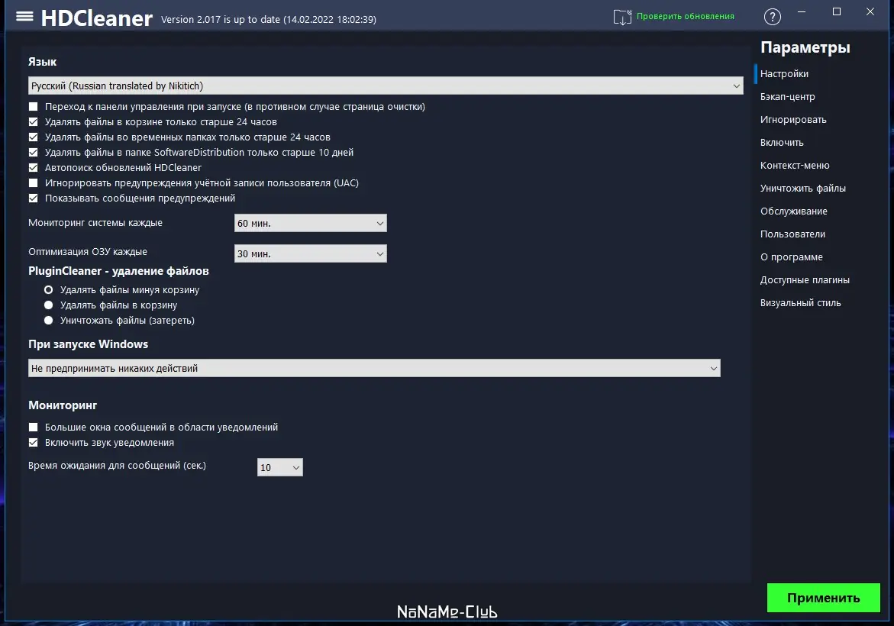894x626 pixels.
Task: Open the language dropdown Русский
Action: point(386,86)
